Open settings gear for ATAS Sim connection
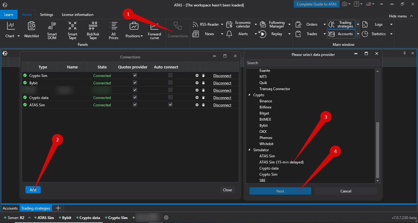 (197, 105)
